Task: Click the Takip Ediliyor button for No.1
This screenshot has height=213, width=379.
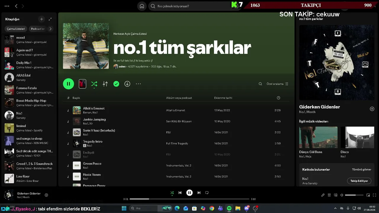Action: click(x=359, y=181)
